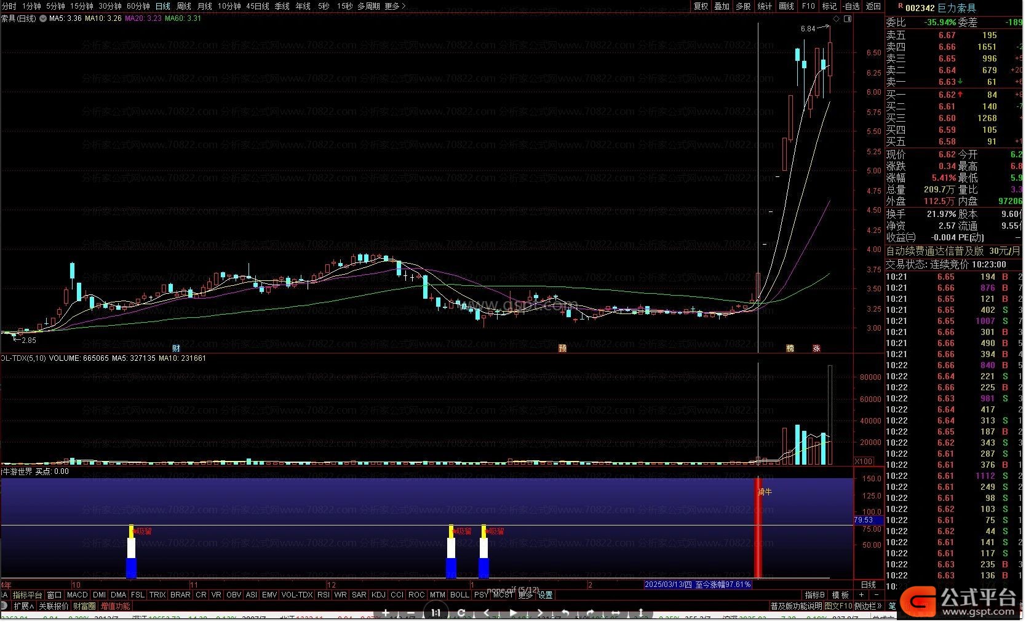The image size is (1026, 622).
Task: Select the KDJ indicator tab
Action: (378, 595)
